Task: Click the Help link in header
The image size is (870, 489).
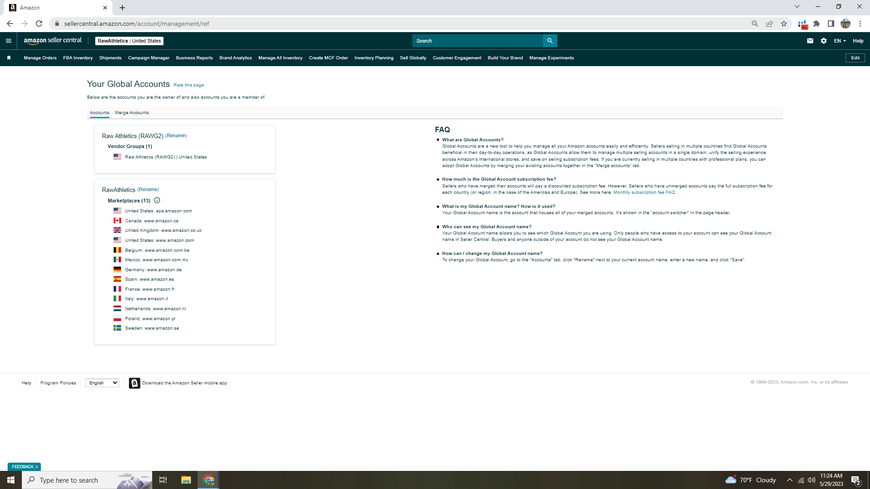Action: coord(858,41)
